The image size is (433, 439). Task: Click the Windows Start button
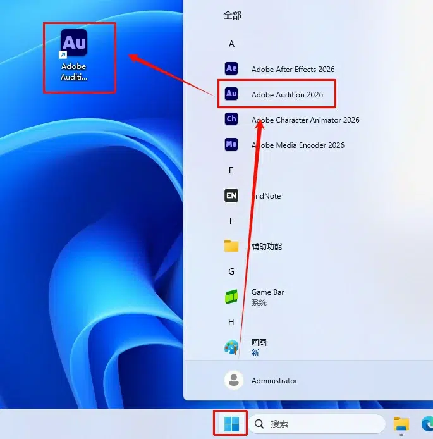[x=231, y=424]
